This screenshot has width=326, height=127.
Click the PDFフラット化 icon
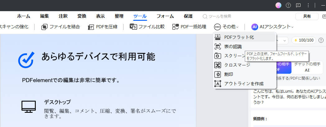(218, 37)
